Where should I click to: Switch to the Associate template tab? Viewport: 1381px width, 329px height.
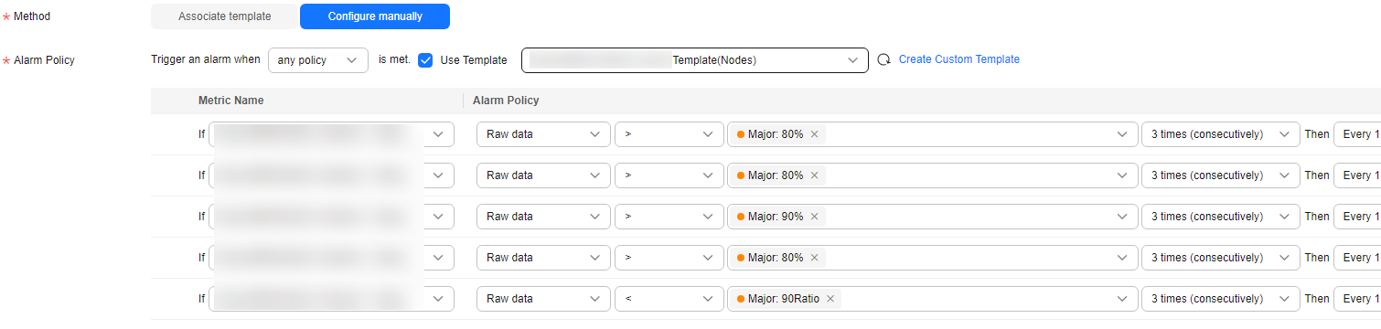[x=225, y=16]
